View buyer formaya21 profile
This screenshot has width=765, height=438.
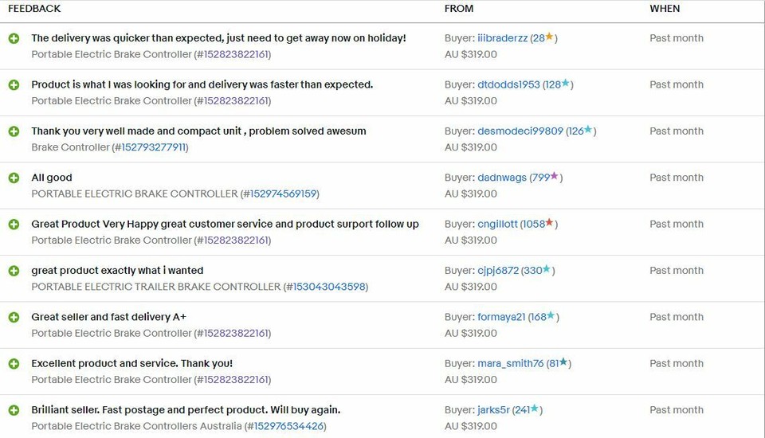501,317
